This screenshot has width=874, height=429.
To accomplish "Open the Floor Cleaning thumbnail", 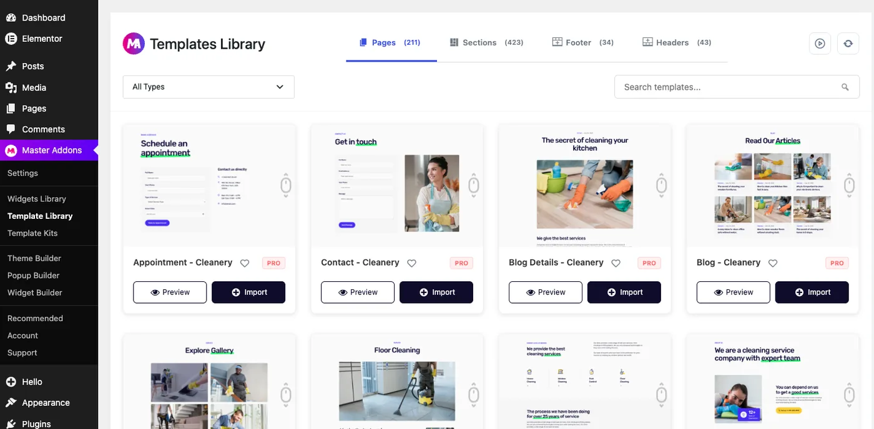I will [397, 381].
